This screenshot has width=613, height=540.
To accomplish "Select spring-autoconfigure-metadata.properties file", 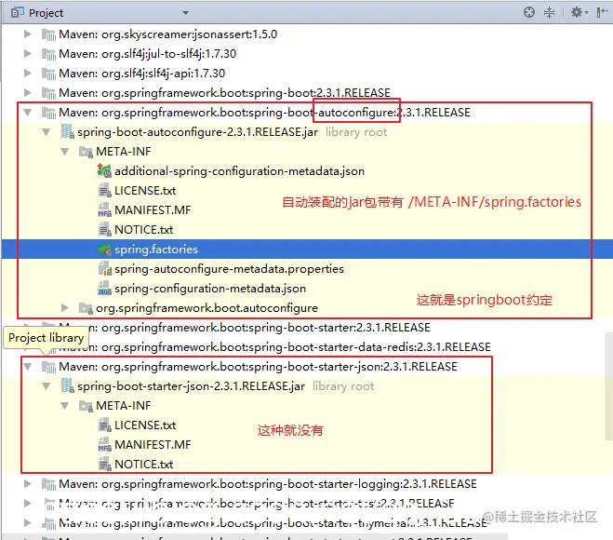I will [x=229, y=269].
